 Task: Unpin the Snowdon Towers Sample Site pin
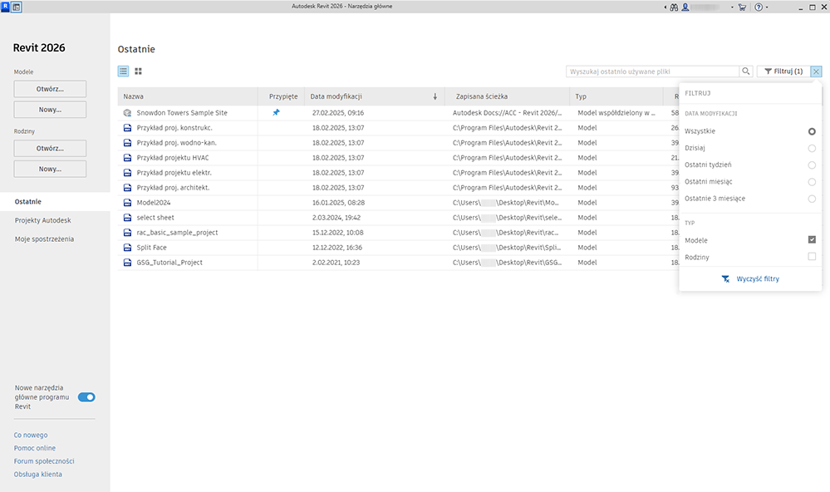pyautogui.click(x=276, y=112)
